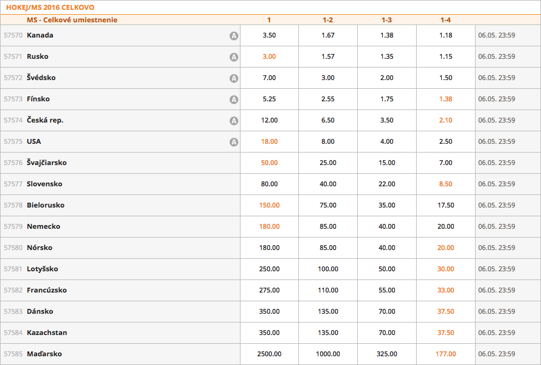The height and width of the screenshot is (365, 541).
Task: Bet on Česká rep. 1-3 at 3.50
Action: pos(387,120)
